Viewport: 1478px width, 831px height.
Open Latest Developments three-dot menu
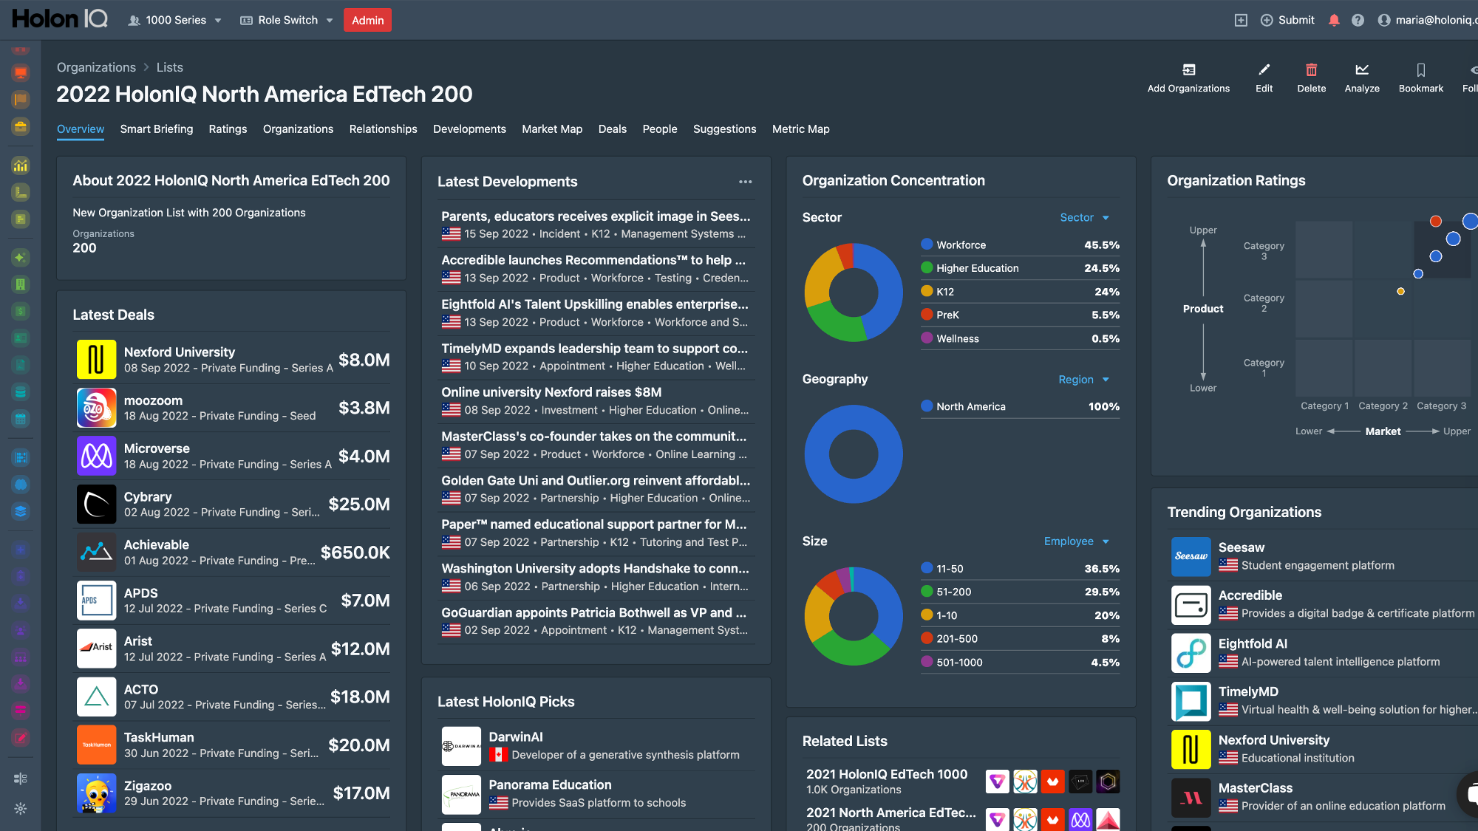tap(745, 182)
